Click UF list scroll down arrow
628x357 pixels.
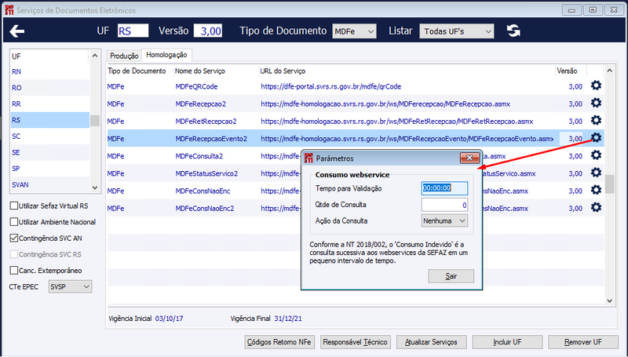(95, 188)
